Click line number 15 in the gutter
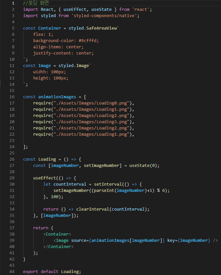221x275 pixels. tap(12, 90)
